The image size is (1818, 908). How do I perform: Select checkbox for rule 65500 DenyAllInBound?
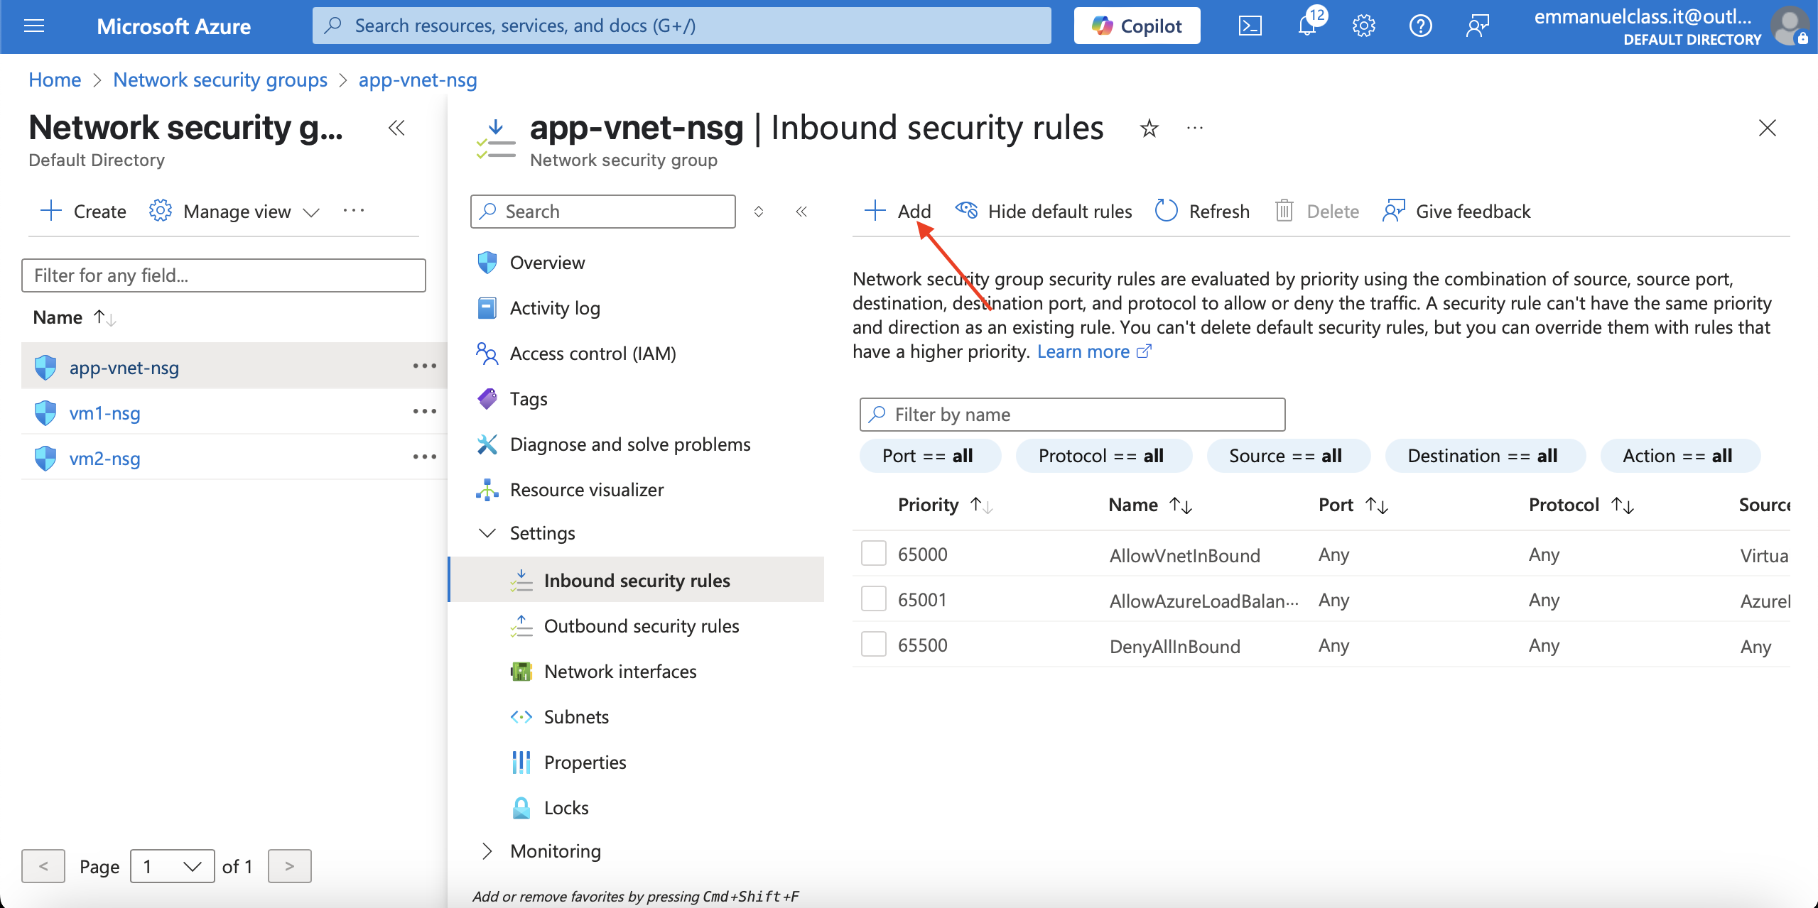click(x=873, y=644)
